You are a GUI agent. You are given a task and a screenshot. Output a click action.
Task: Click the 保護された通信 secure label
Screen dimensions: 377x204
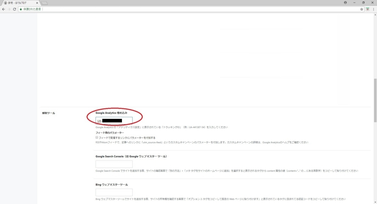(32, 9)
